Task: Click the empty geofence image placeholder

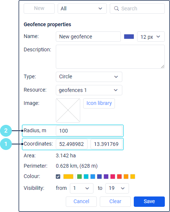Action: point(68,110)
